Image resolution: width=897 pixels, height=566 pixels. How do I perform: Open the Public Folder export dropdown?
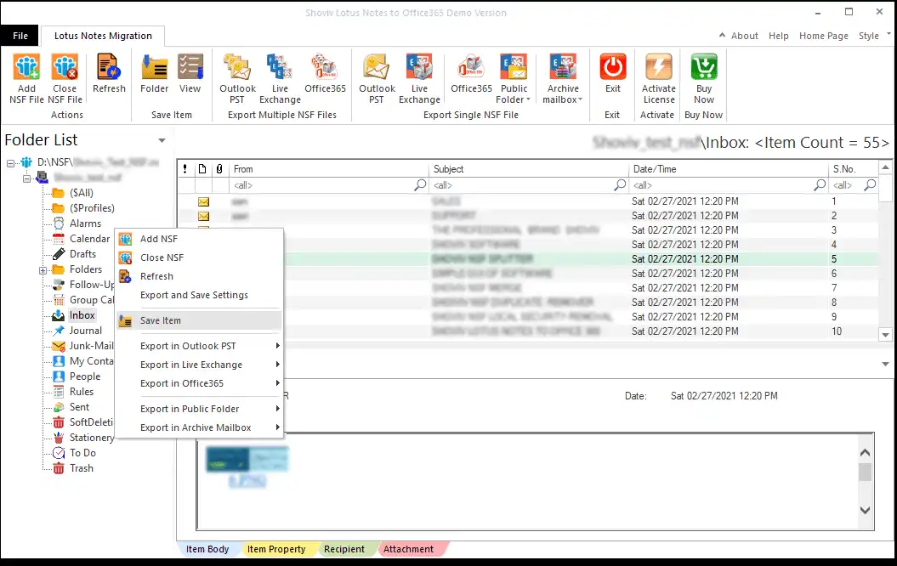(514, 78)
